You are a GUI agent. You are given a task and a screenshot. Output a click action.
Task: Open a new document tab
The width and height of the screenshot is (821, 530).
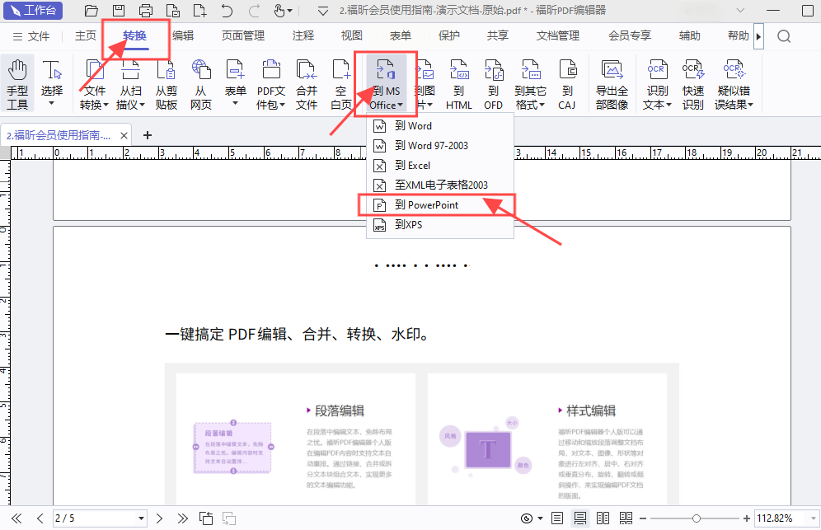(148, 135)
